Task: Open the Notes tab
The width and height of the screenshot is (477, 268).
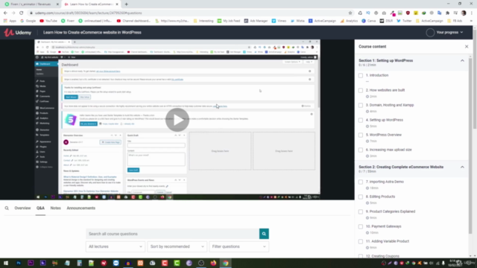Action: pos(55,208)
